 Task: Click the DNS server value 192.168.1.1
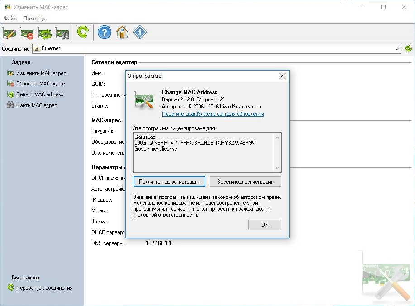click(x=158, y=243)
